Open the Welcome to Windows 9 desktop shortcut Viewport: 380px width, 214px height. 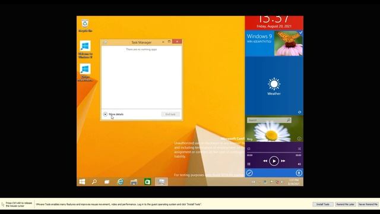(85, 49)
